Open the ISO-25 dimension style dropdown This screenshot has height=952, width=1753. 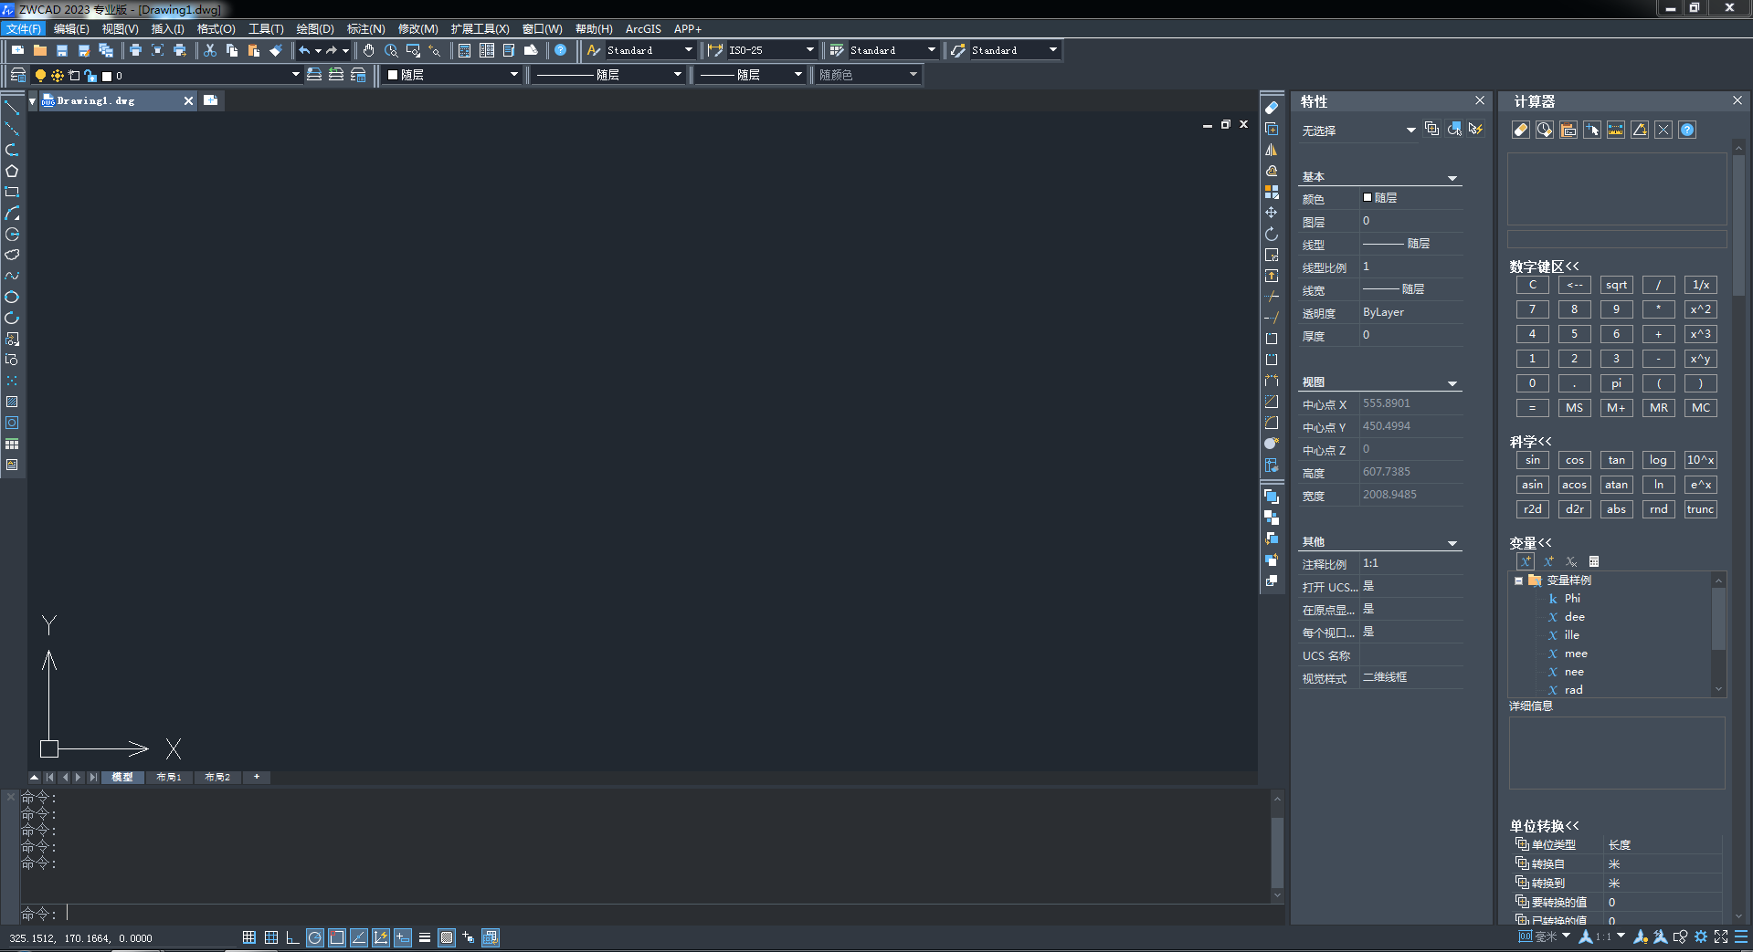(x=809, y=50)
